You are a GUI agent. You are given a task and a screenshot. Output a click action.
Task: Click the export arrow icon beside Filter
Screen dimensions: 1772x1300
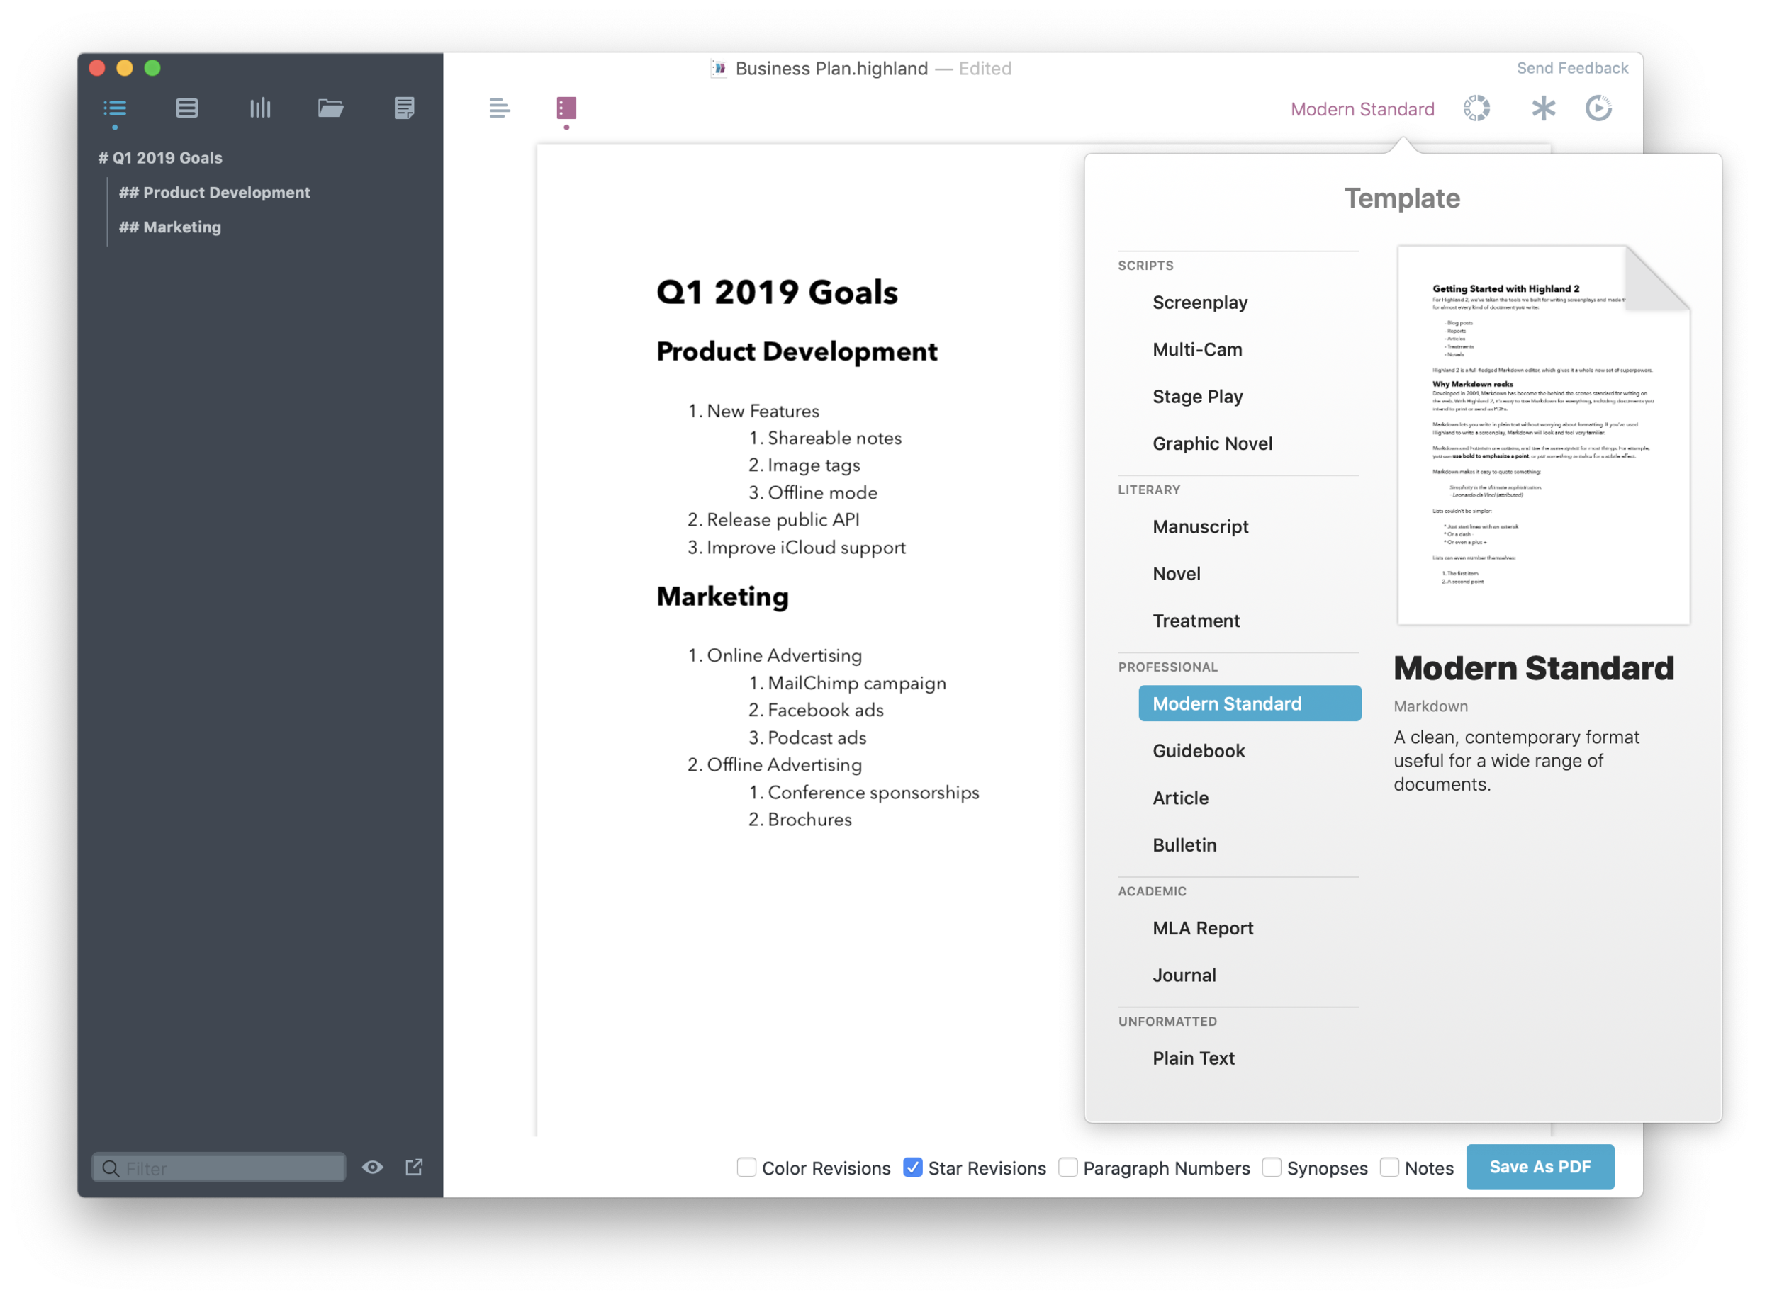tap(414, 1167)
